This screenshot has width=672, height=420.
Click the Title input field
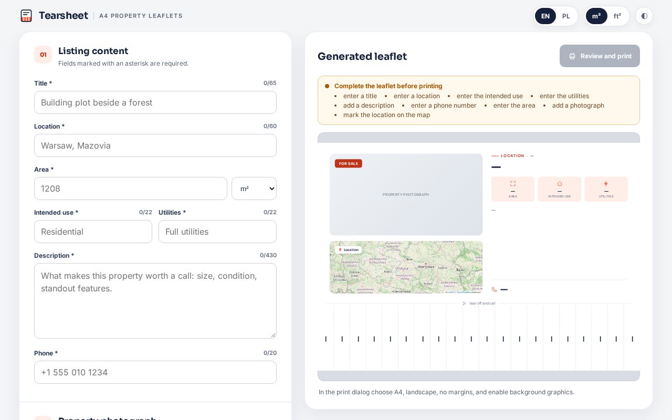coord(155,102)
